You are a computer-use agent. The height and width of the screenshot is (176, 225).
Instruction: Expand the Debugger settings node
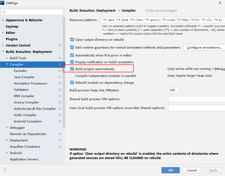coord(7,128)
